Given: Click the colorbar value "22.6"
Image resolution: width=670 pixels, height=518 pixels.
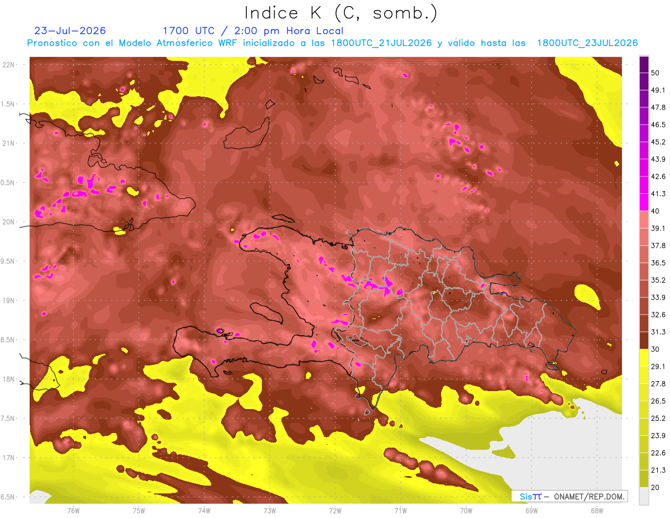Looking at the screenshot, I should point(658,453).
